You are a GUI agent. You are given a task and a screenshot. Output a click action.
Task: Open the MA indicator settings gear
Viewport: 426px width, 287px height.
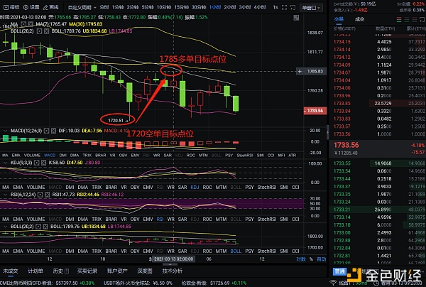23,24
